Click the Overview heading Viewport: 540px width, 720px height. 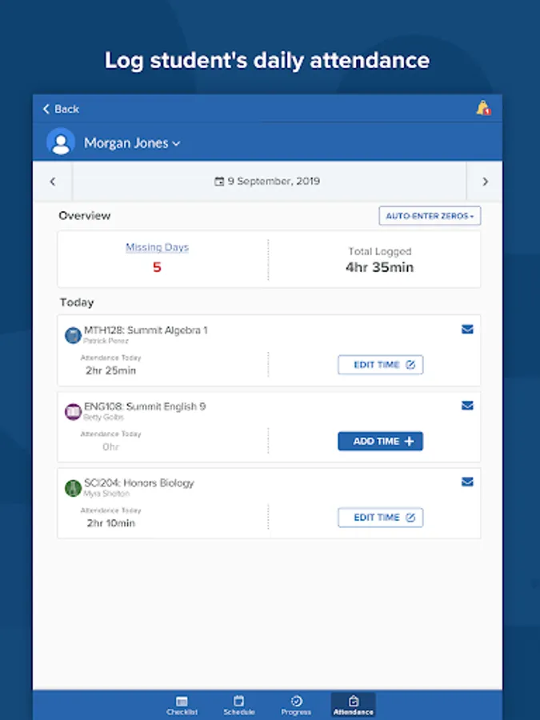pos(85,216)
